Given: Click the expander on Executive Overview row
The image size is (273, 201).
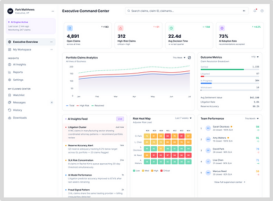Looking at the screenshot, I should click(x=52, y=42).
